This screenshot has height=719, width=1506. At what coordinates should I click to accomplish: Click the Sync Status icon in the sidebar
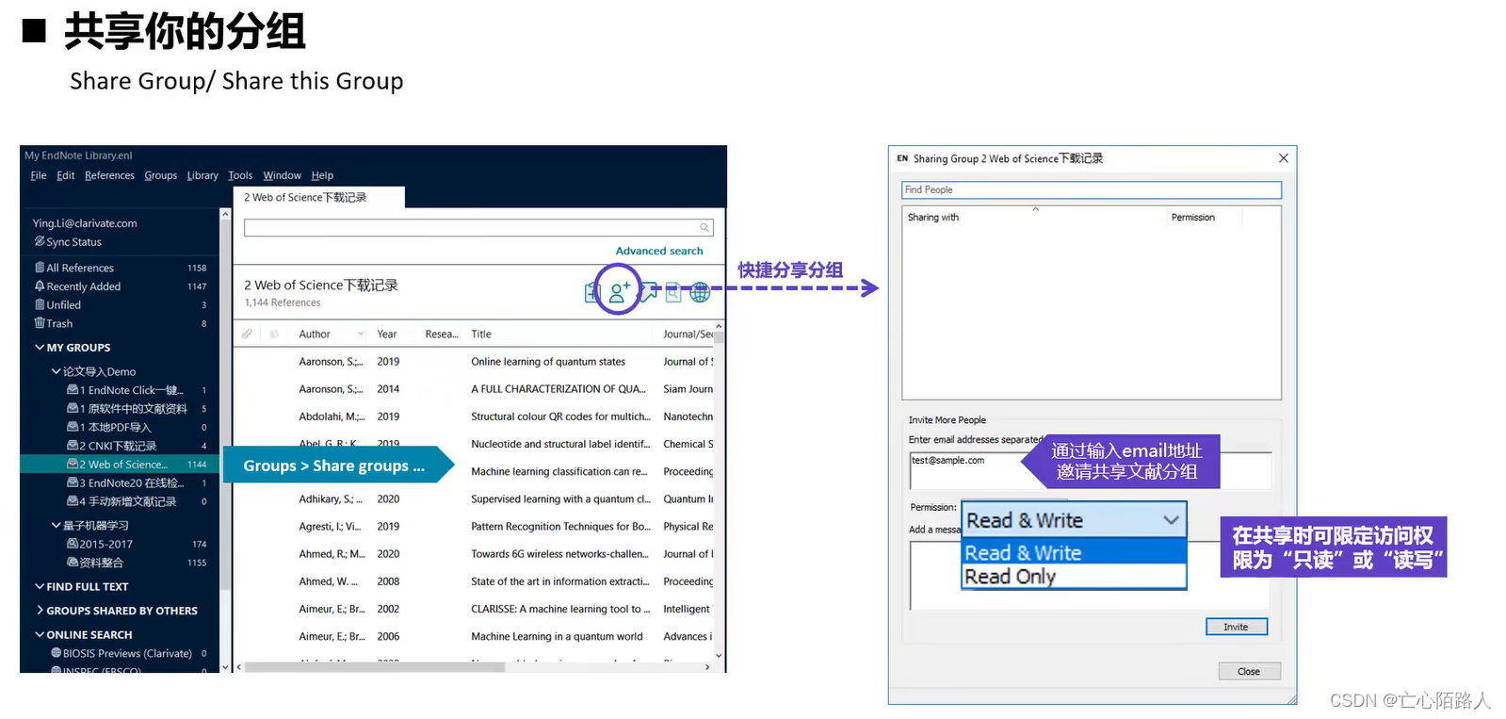coord(40,242)
